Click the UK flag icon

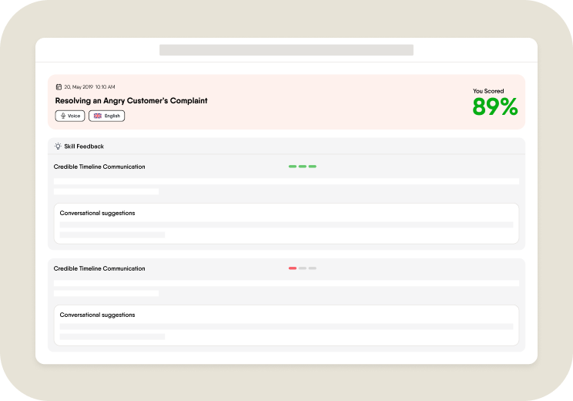click(97, 116)
